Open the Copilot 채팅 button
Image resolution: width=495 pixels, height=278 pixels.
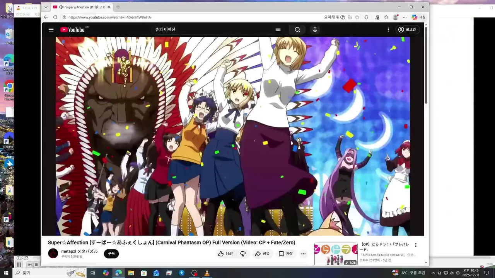coord(418,17)
